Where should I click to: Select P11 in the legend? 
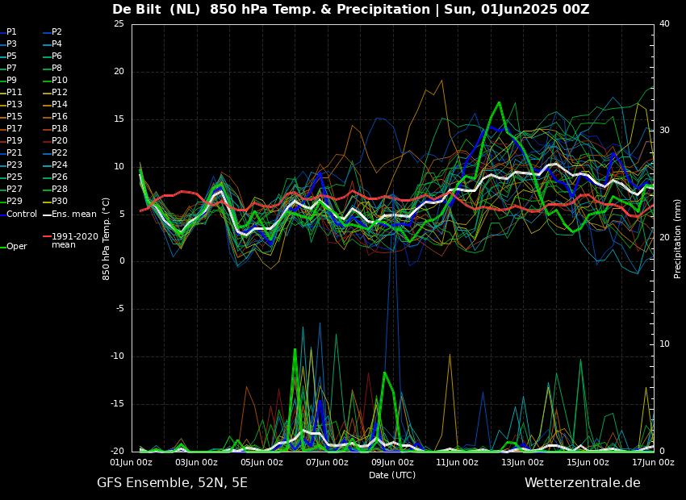[11, 92]
